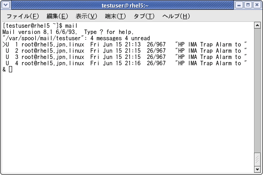This screenshot has height=175, width=263.
Task: Open the タブ(T) menu
Action: pos(144,16)
